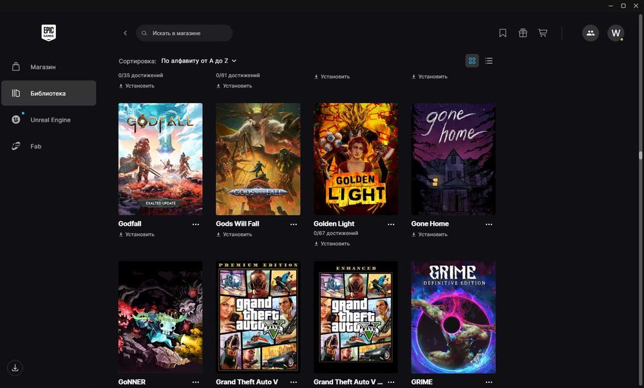Screen dimensions: 644x388
Task: Open the Gone Home cover
Action: (453, 159)
